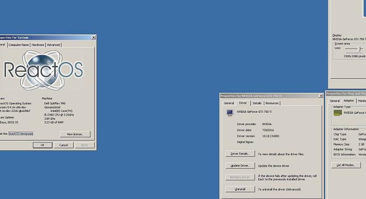Cancel the System properties dialog
The image size is (366, 199).
63,145
